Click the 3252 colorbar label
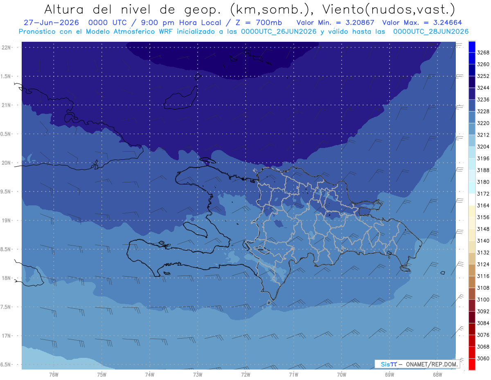Image resolution: width=491 pixels, height=380 pixels. pyautogui.click(x=483, y=76)
